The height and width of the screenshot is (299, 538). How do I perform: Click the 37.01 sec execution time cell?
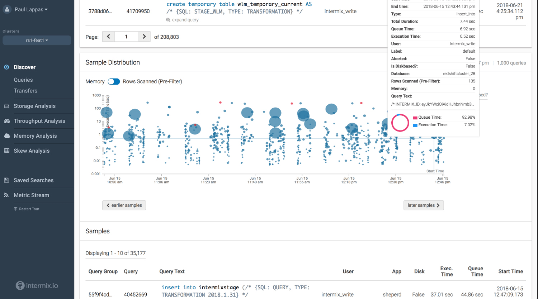pyautogui.click(x=442, y=295)
